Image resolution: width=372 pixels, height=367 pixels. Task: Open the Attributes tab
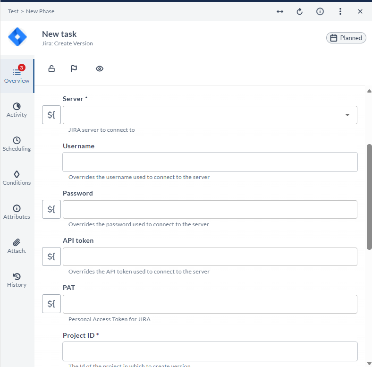(17, 212)
